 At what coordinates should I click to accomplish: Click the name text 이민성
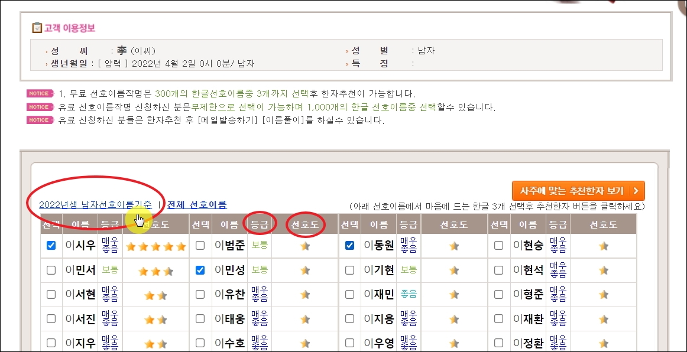(229, 270)
